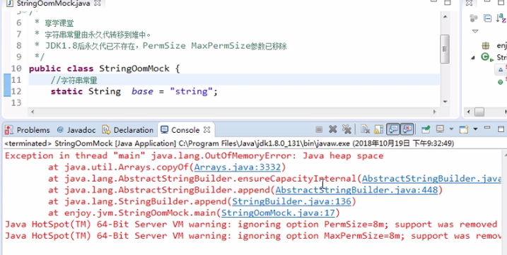Collapse the class node in the Outline tree
507x255 pixels.
click(x=473, y=57)
